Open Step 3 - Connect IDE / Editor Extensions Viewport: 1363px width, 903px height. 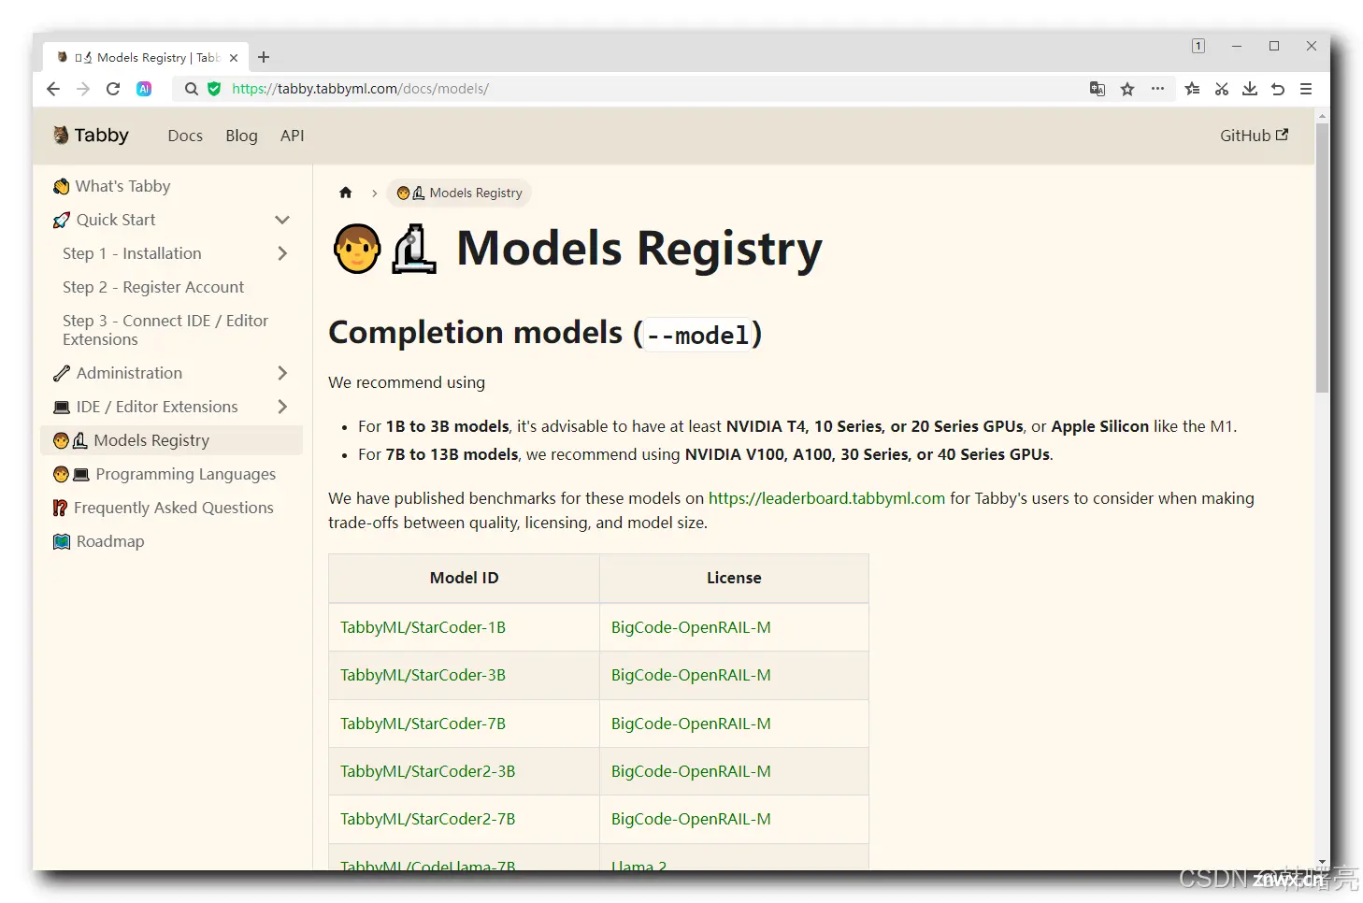pyautogui.click(x=165, y=330)
